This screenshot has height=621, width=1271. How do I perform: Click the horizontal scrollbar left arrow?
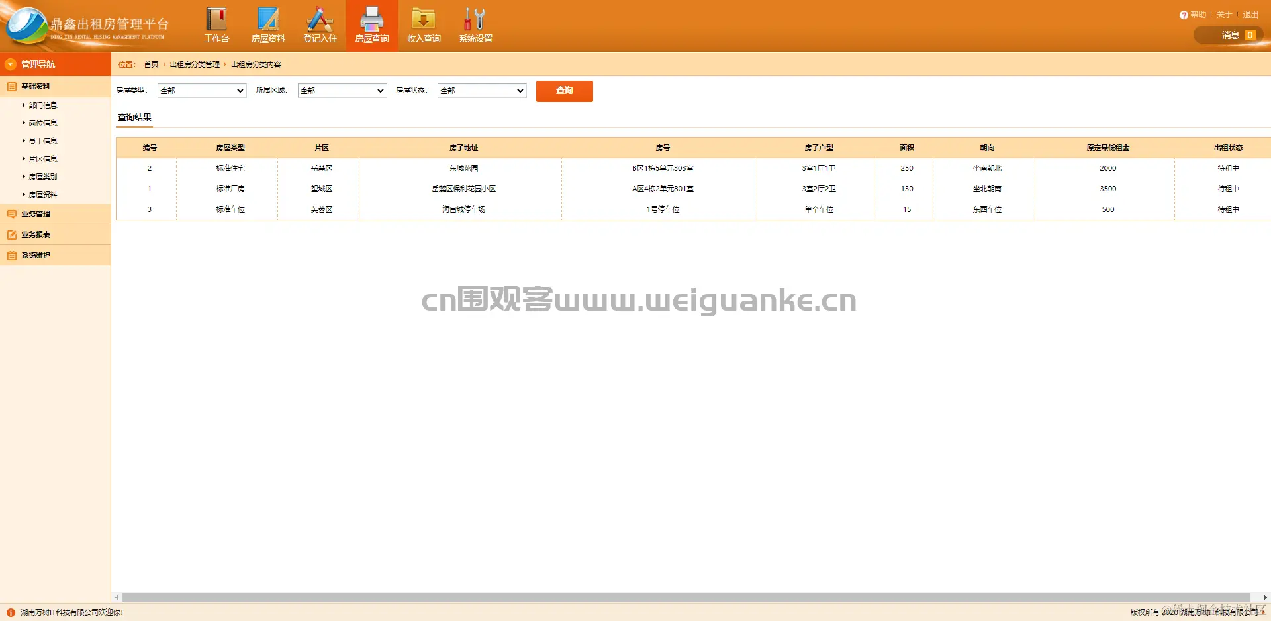(x=117, y=597)
